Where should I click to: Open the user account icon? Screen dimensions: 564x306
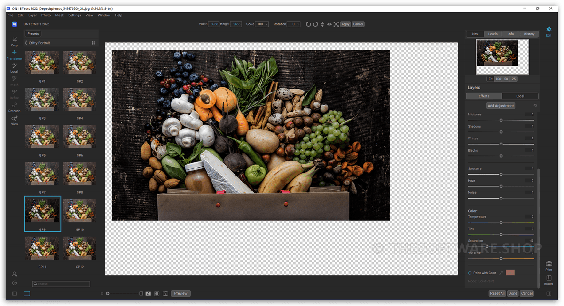[x=15, y=274]
